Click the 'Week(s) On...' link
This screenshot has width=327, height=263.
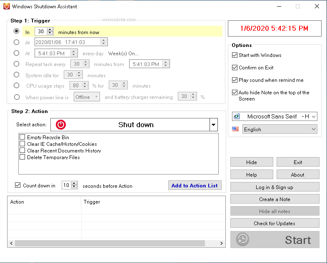coord(123,54)
